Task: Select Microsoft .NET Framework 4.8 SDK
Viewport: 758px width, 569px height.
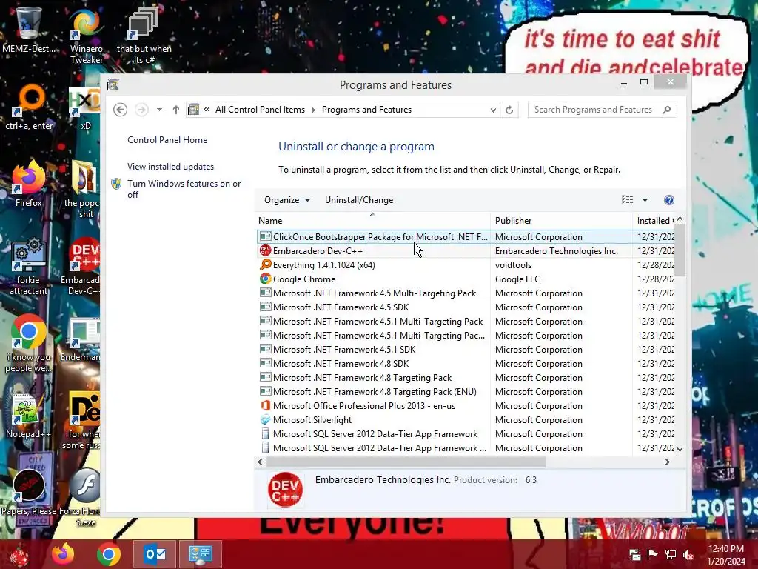Action: [x=465, y=363]
